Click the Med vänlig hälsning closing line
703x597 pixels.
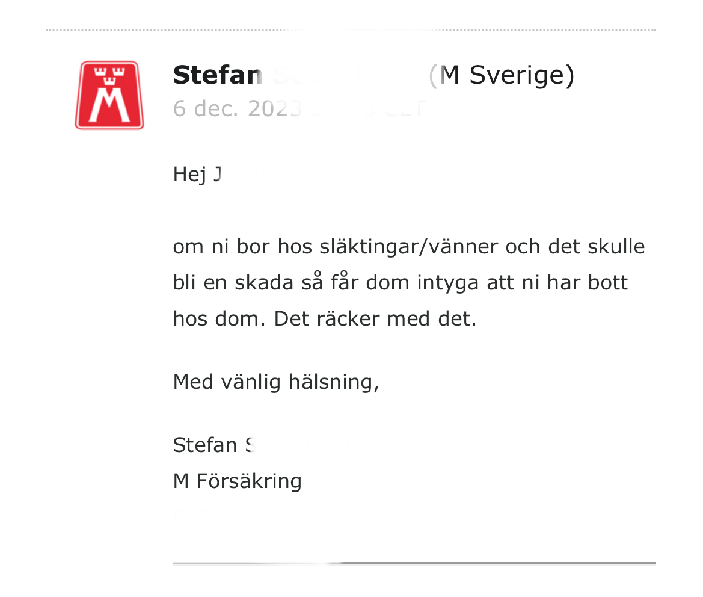[275, 382]
